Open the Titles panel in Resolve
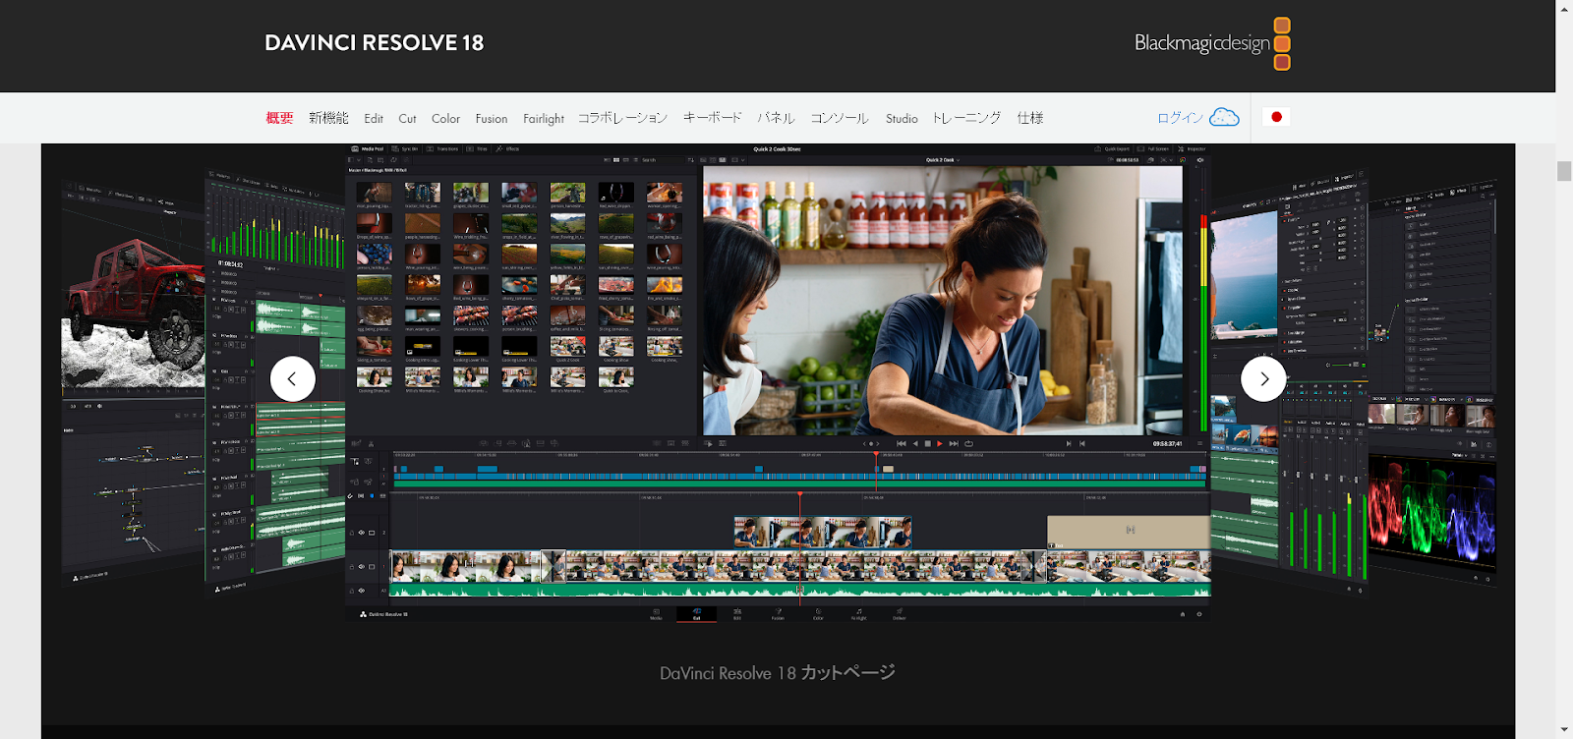The image size is (1573, 739). pos(477,149)
